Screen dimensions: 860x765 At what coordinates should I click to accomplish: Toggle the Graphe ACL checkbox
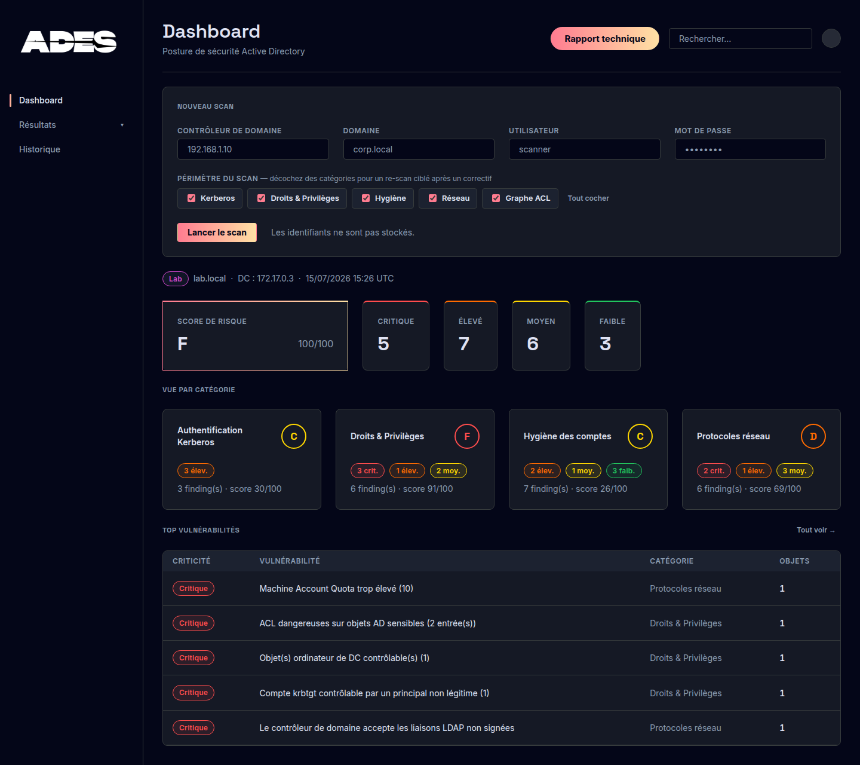coord(496,198)
